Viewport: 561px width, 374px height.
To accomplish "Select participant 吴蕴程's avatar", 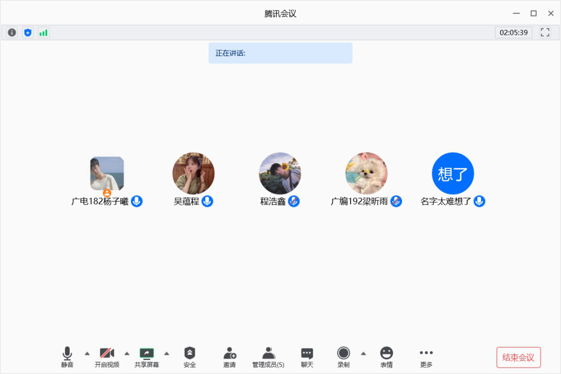I will [193, 173].
